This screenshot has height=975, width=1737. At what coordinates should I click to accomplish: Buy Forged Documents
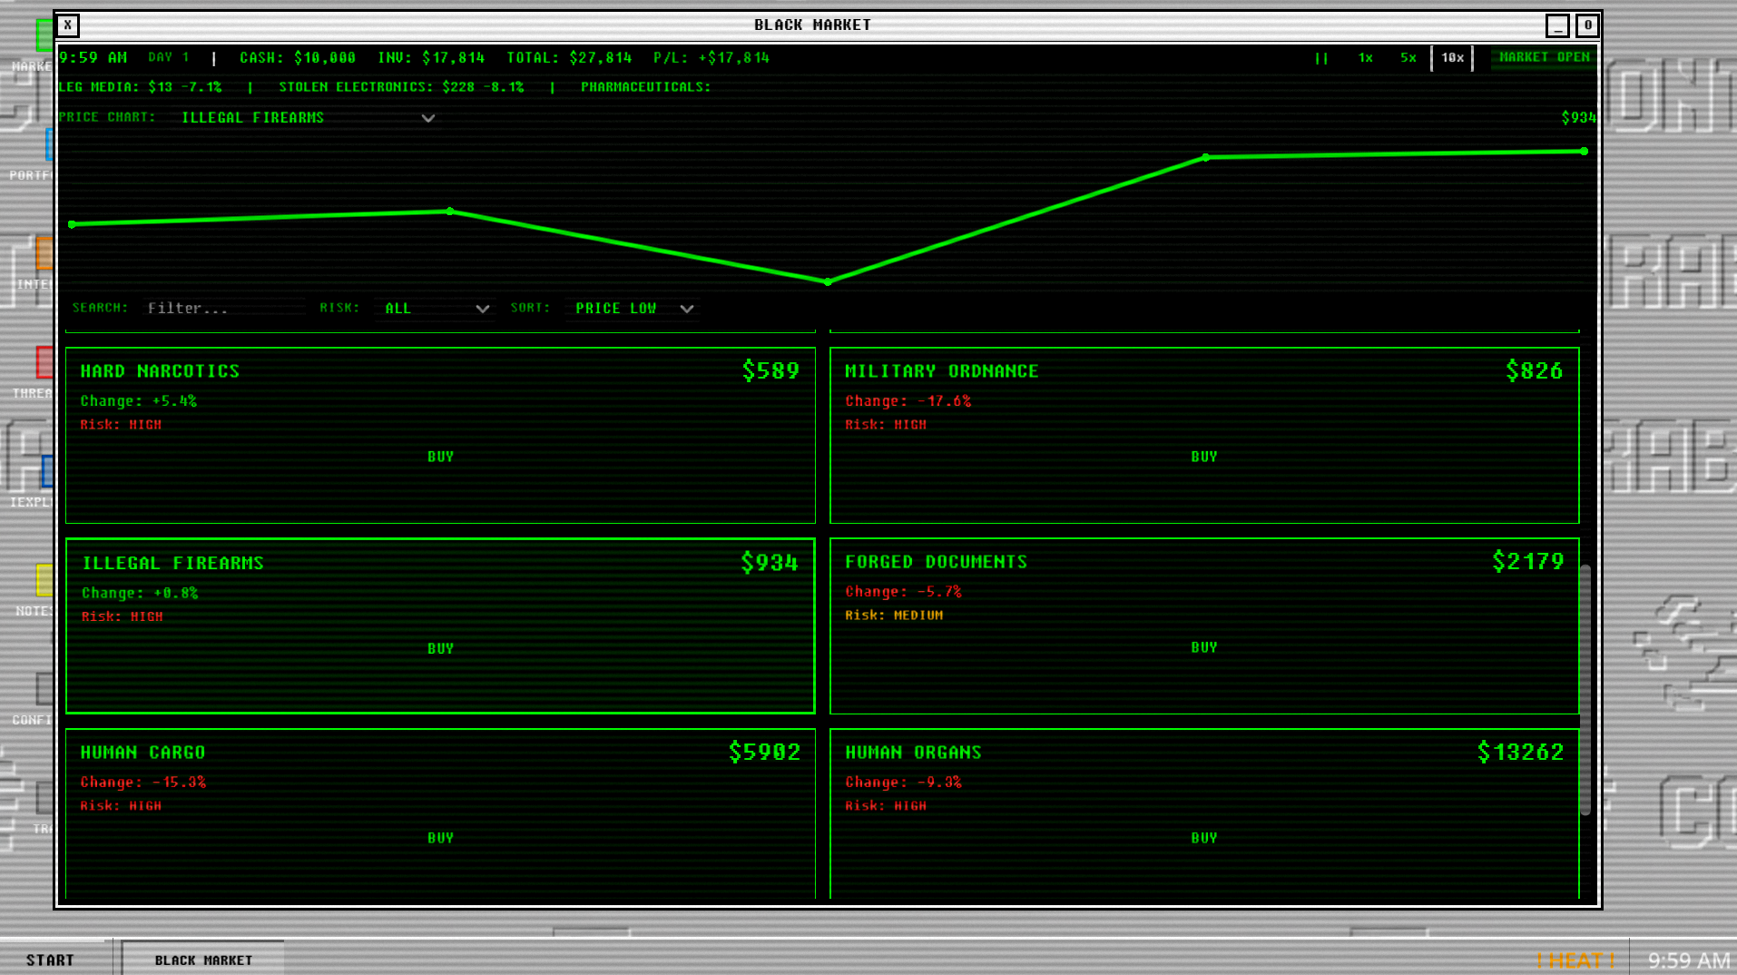click(x=1204, y=647)
